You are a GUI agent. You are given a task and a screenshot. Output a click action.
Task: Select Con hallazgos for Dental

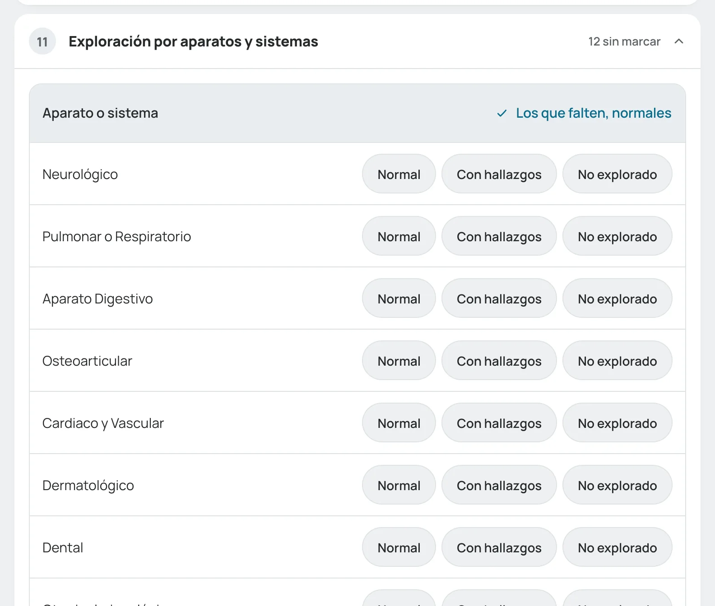pyautogui.click(x=499, y=547)
